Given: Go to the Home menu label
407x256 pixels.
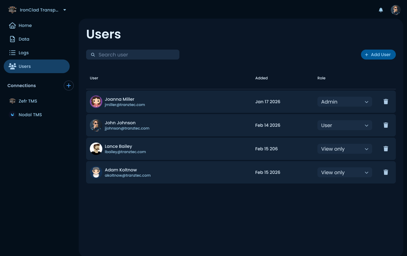Looking at the screenshot, I should click(x=25, y=25).
